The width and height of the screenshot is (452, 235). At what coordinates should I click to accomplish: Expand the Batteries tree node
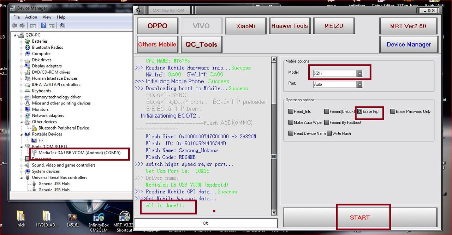22,42
